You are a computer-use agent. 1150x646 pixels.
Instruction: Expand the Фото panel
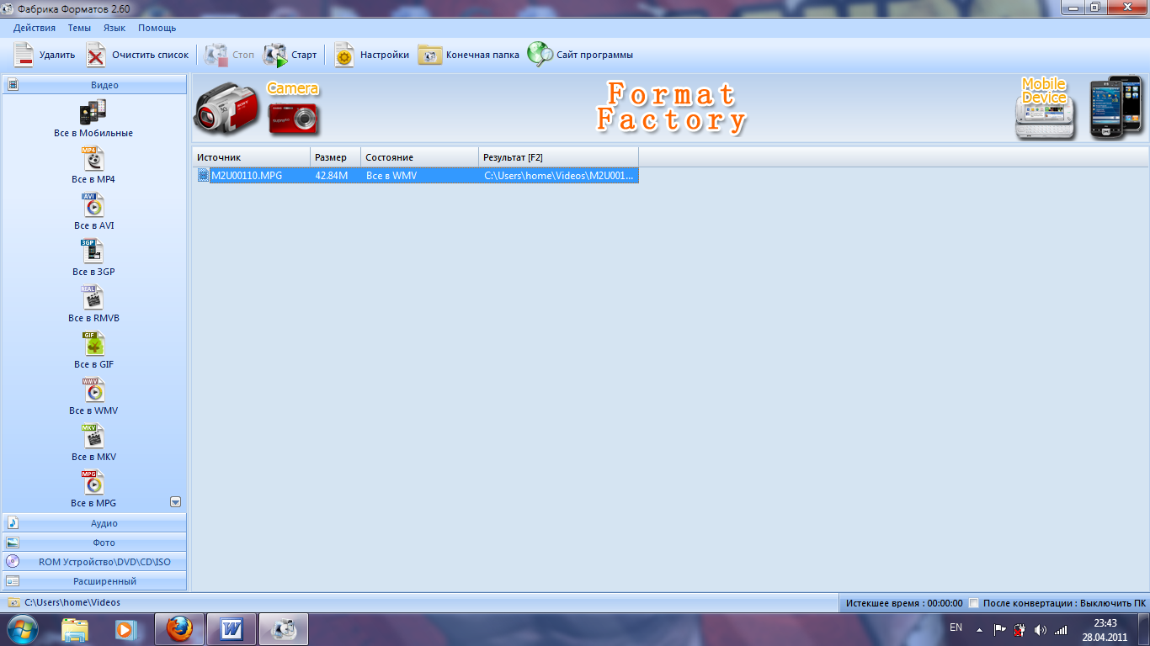point(94,543)
